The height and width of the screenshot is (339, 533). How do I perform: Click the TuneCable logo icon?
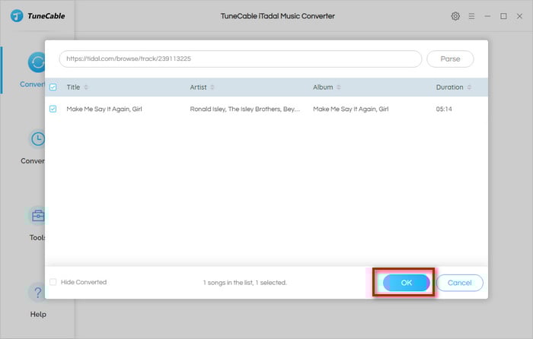pos(17,16)
